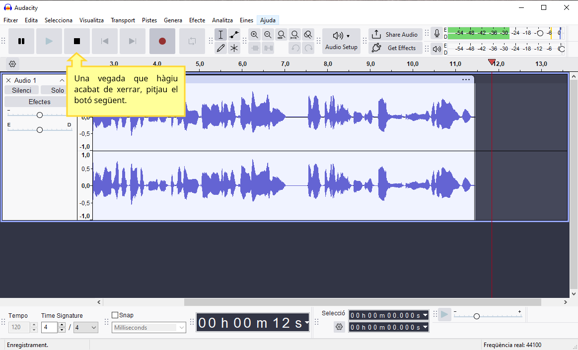Open the Audio Setup dropdown
The image size is (578, 350).
point(341,41)
